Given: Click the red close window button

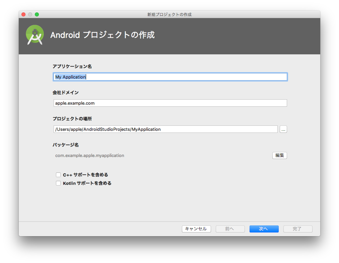Looking at the screenshot, I should pos(23,14).
